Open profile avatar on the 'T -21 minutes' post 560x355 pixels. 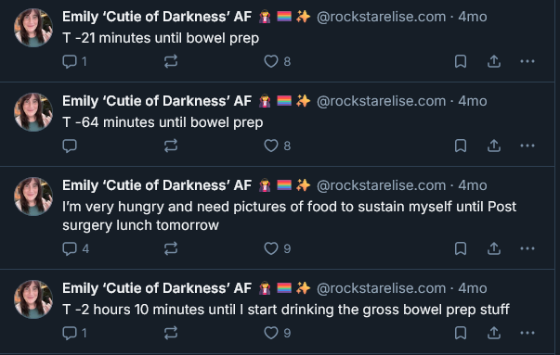(x=33, y=28)
